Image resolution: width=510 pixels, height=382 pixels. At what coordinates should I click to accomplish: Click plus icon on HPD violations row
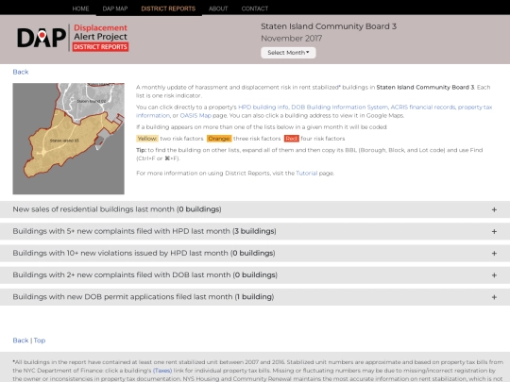494,254
